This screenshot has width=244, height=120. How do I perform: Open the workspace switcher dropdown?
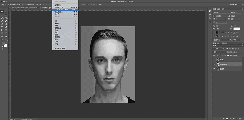pyautogui.click(x=236, y=5)
